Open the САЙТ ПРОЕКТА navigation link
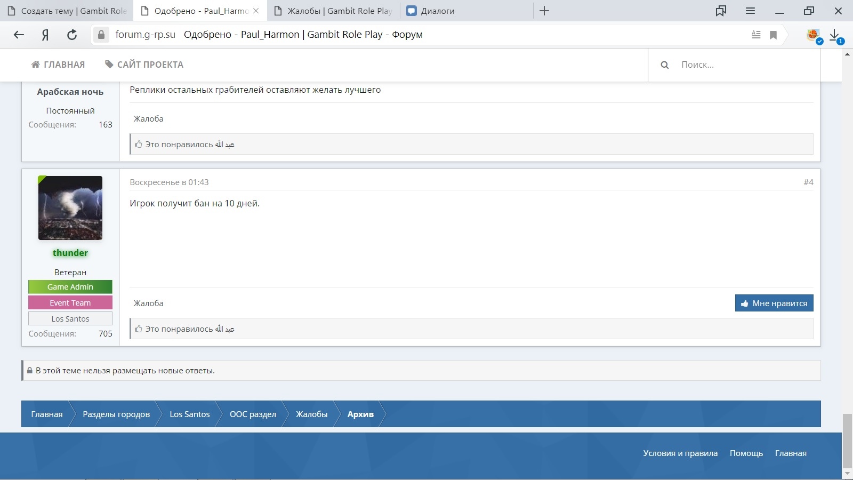Screen dimensions: 853x480 [144, 65]
